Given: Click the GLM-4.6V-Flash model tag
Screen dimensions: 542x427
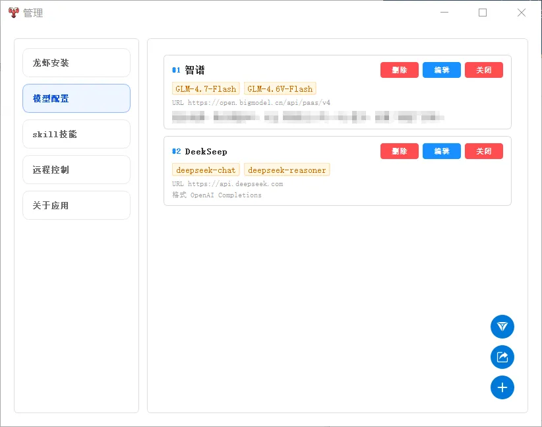Looking at the screenshot, I should click(280, 88).
